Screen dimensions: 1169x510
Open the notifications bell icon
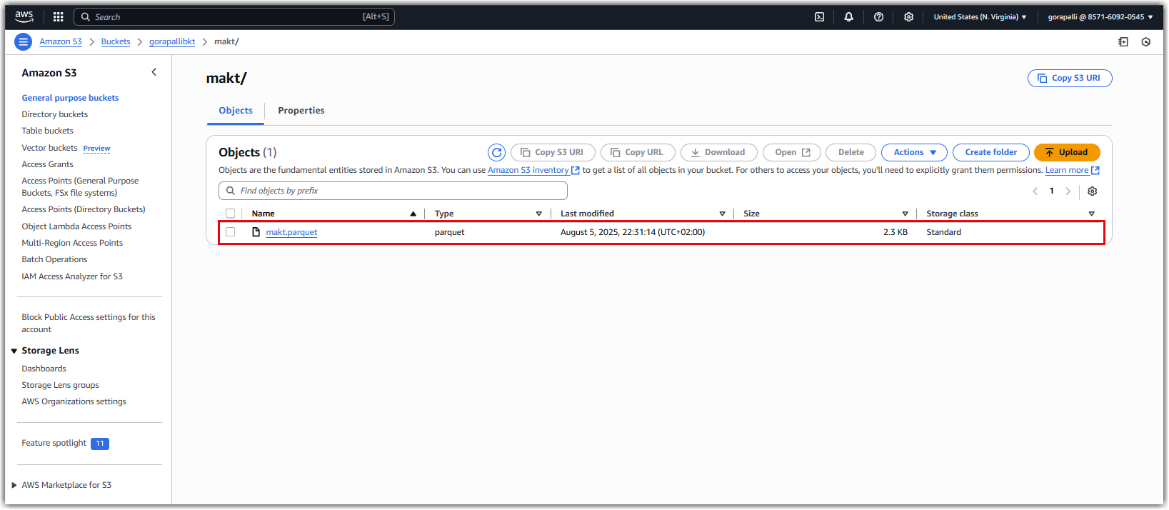pos(849,17)
